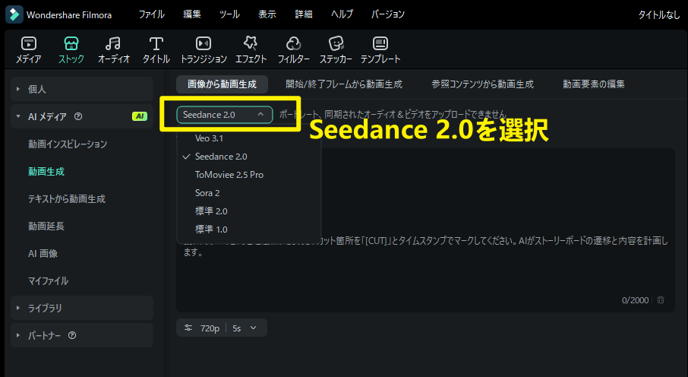
Task: Switch to 参照コンテンツから動画生成 tab
Action: (482, 84)
